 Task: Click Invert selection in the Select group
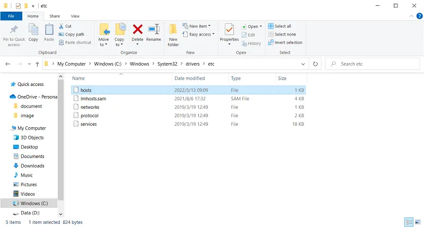click(288, 42)
